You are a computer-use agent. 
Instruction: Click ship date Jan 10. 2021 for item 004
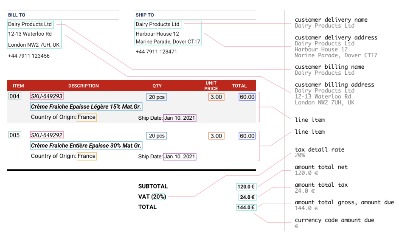click(180, 118)
